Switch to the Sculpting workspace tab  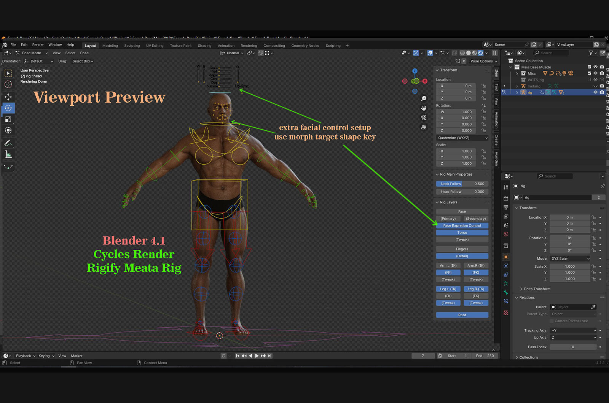(x=132, y=46)
